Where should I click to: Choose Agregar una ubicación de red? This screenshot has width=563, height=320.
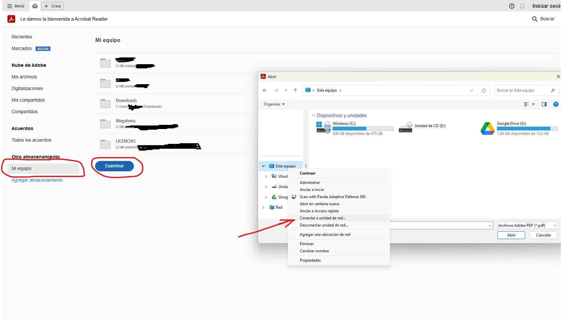pos(339,235)
